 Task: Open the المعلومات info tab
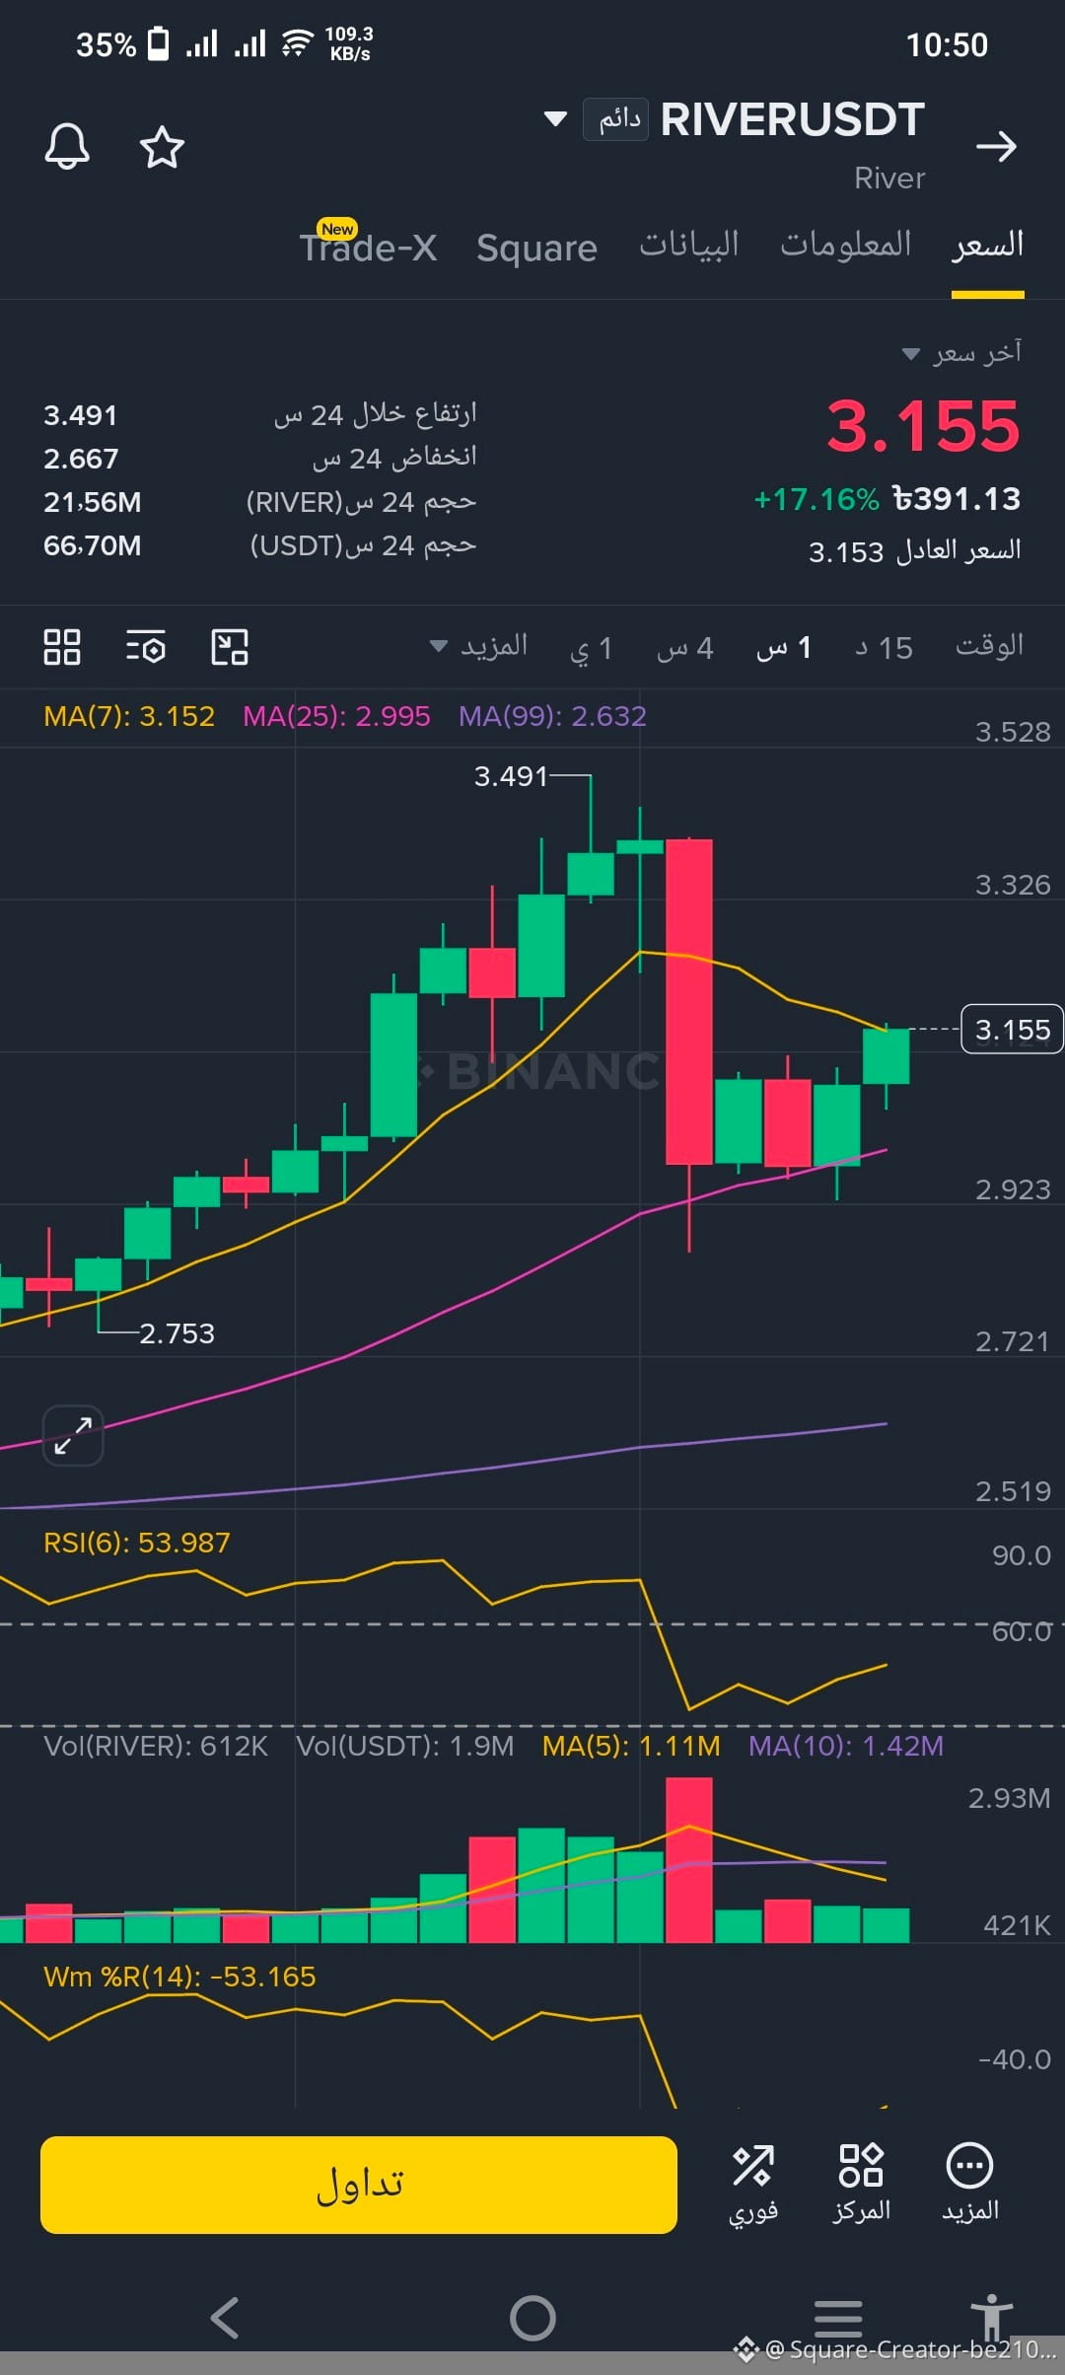point(845,244)
